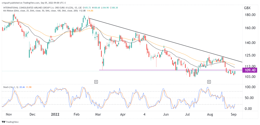The image size is (260, 125).
Task: Click the second earnings E marker near August
Action: (x=209, y=82)
